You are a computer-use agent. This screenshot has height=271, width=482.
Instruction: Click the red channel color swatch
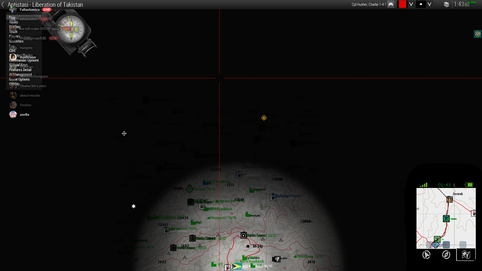[402, 4]
